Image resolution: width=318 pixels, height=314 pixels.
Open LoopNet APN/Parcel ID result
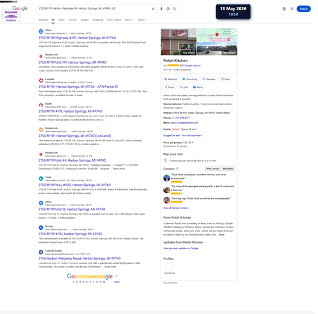coord(78,87)
